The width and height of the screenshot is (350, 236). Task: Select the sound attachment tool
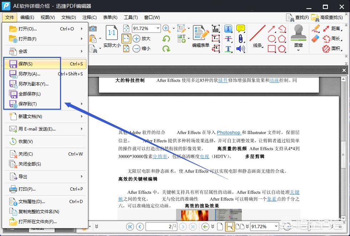pyautogui.click(x=240, y=49)
